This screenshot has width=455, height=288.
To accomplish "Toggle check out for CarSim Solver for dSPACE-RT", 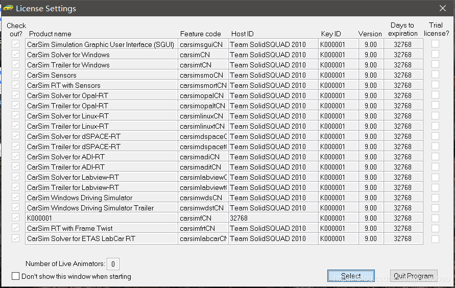I will click(16, 136).
